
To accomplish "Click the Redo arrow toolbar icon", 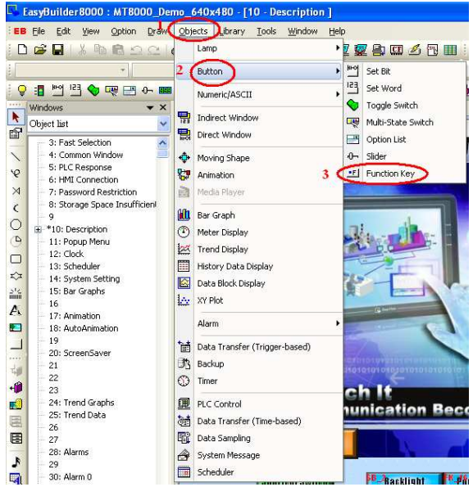I will pyautogui.click(x=153, y=49).
